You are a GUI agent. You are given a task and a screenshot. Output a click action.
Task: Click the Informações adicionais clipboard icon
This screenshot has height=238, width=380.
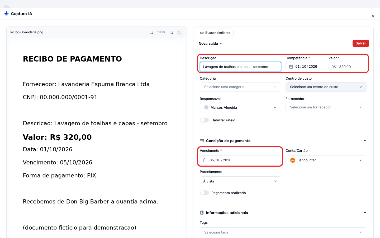pyautogui.click(x=202, y=213)
